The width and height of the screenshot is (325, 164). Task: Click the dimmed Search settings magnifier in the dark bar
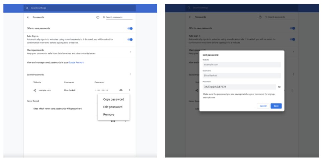pos(189,8)
